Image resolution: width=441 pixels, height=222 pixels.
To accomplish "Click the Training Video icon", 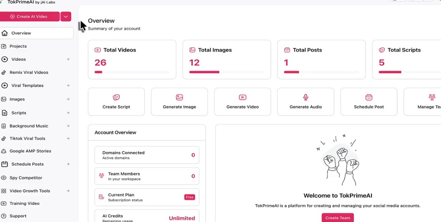I will click(4, 203).
